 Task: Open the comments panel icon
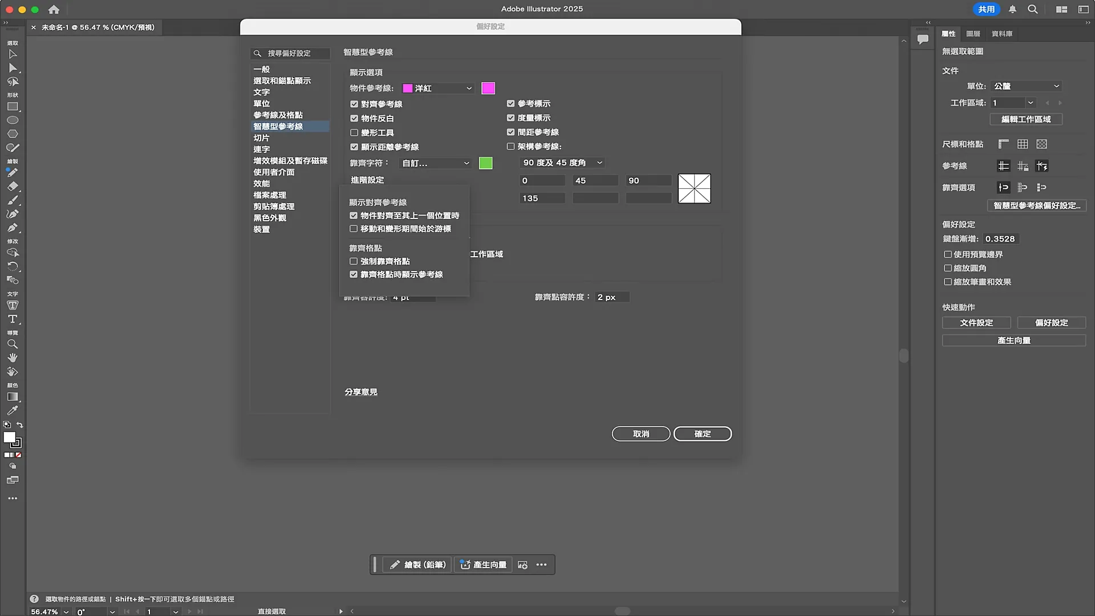click(x=923, y=39)
